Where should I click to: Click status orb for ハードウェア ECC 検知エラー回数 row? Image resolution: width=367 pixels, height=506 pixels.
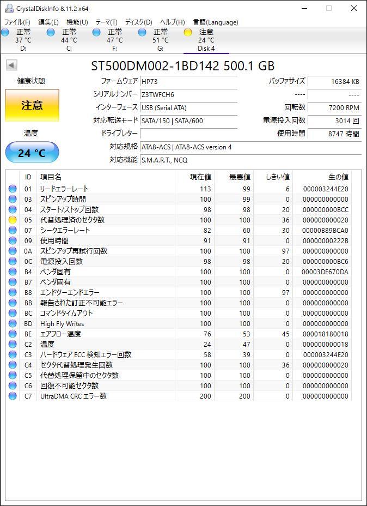click(13, 354)
